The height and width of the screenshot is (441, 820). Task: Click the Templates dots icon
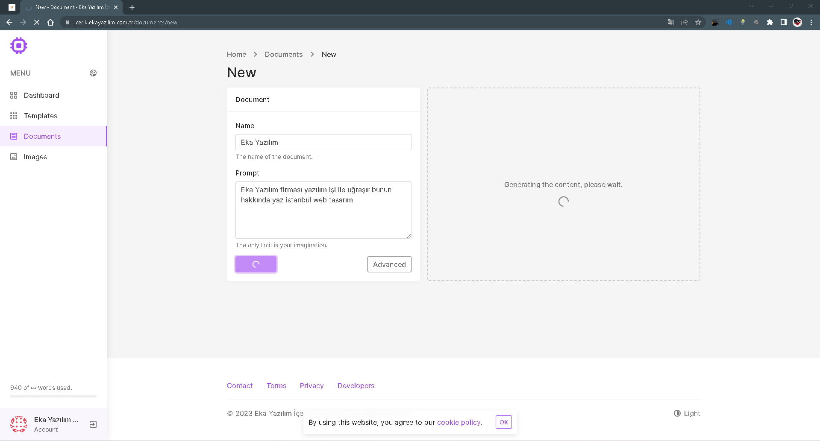(14, 116)
